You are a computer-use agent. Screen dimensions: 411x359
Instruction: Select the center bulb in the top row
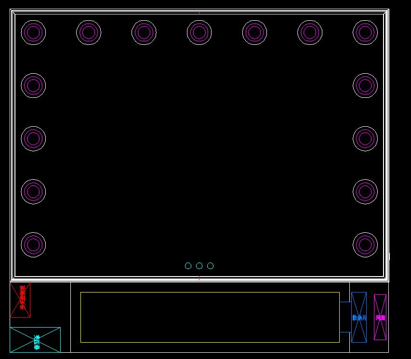(199, 32)
